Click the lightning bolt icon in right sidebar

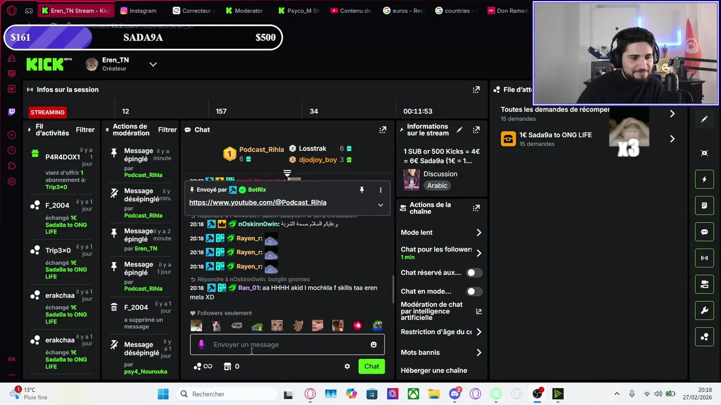pyautogui.click(x=704, y=179)
